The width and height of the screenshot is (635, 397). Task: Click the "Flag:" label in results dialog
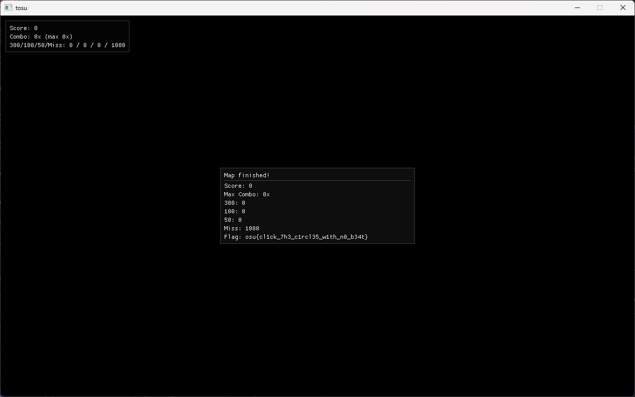point(233,237)
